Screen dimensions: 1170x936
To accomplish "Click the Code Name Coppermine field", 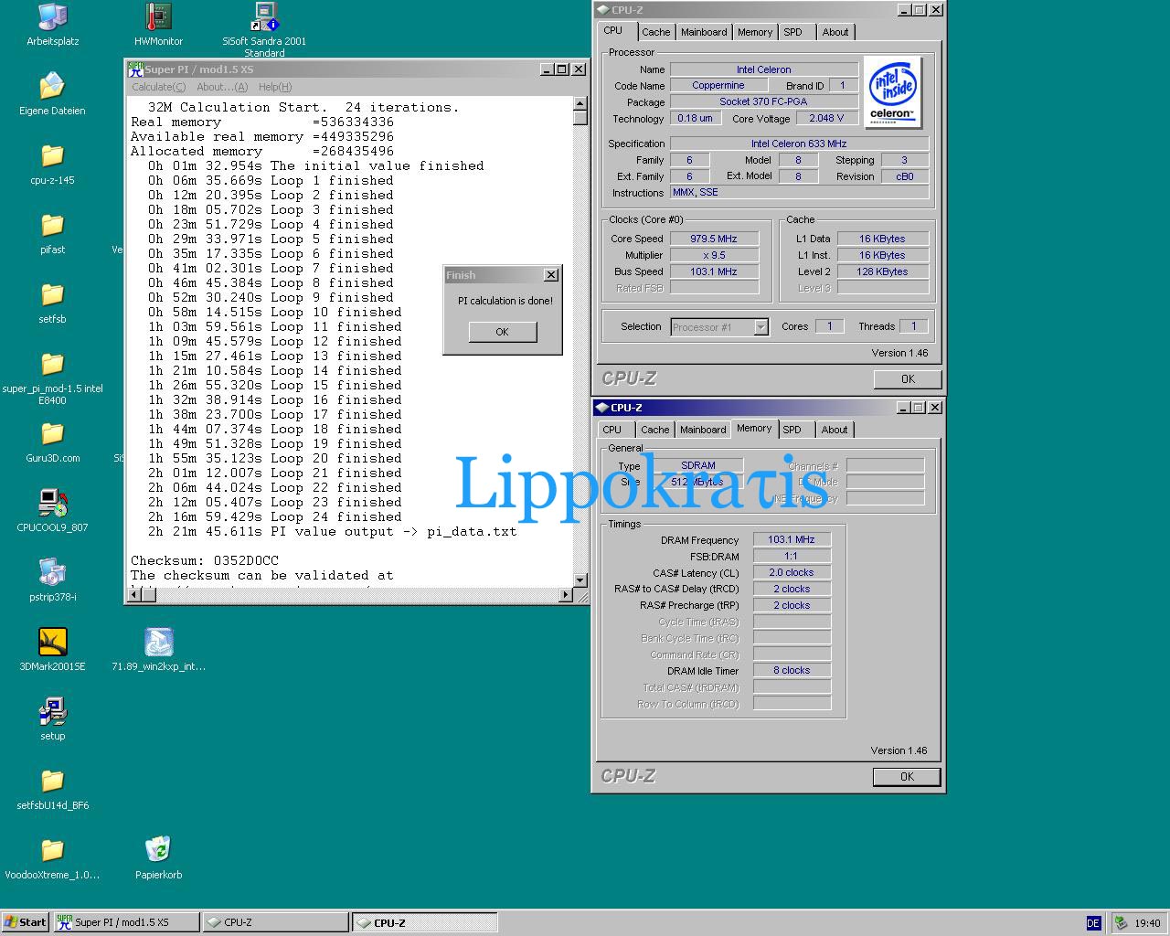I will [x=718, y=86].
